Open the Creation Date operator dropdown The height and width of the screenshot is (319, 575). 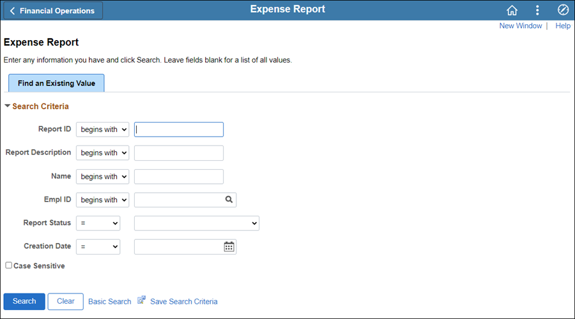pos(98,247)
